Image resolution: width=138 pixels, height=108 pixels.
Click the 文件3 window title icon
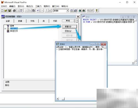58,44
